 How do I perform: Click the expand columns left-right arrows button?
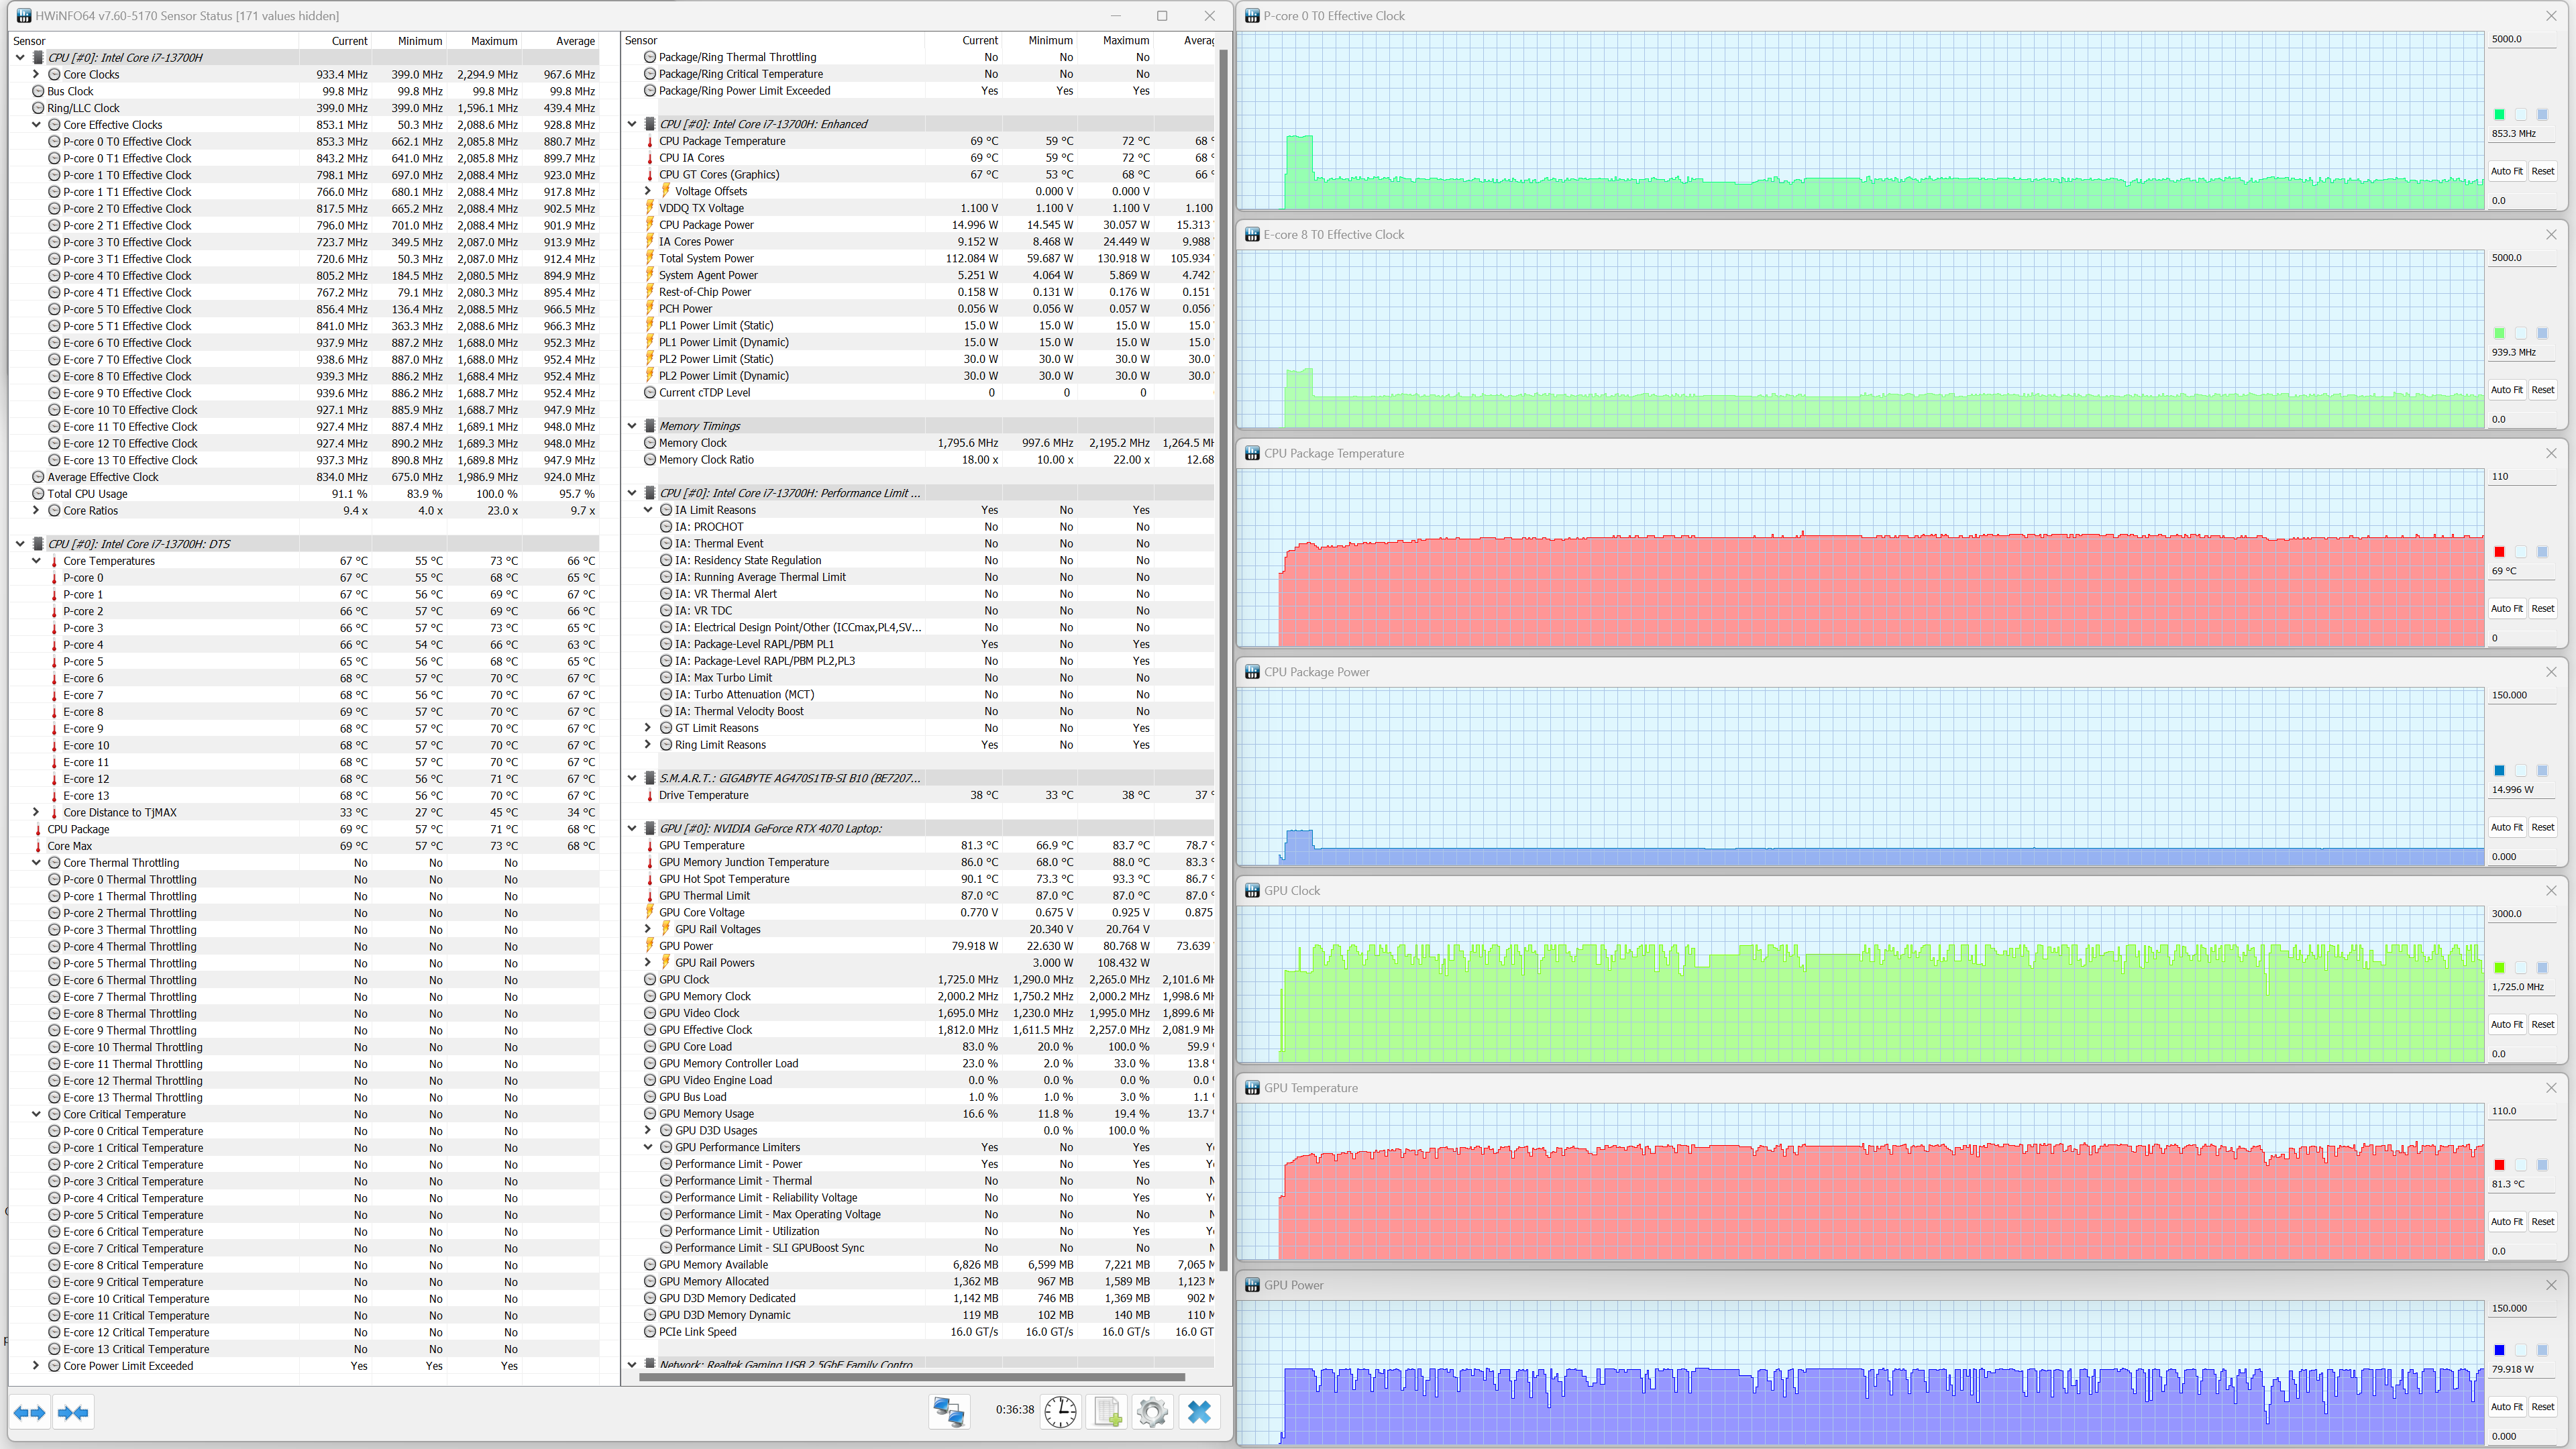pyautogui.click(x=30, y=1412)
